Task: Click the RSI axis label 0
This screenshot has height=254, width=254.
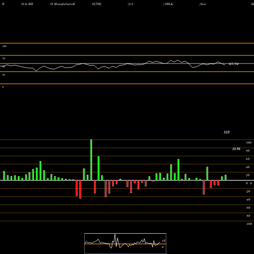Action: tap(3, 87)
